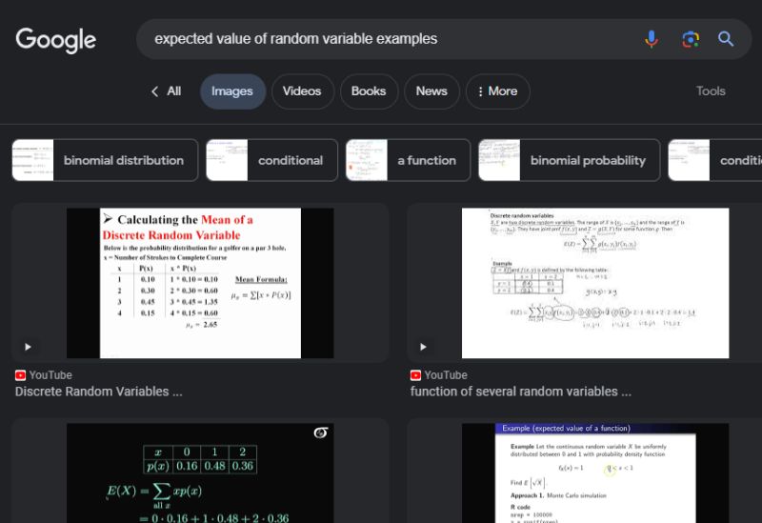
Task: Filter by binomial distribution chip
Action: click(105, 160)
